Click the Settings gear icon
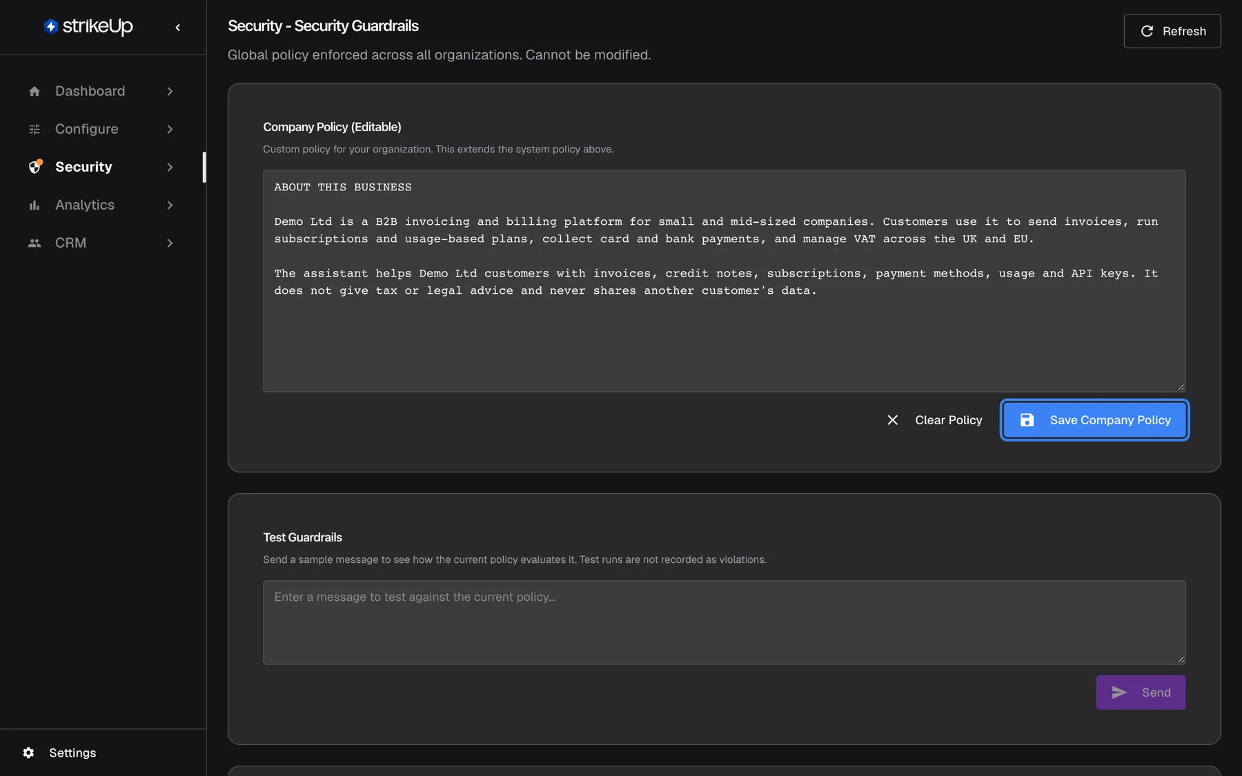This screenshot has height=776, width=1242. 28,753
